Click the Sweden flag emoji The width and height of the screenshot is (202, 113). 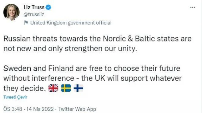coord(66,88)
